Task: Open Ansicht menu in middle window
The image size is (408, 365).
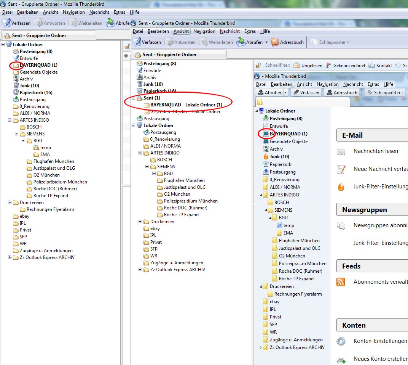Action: 181,31
